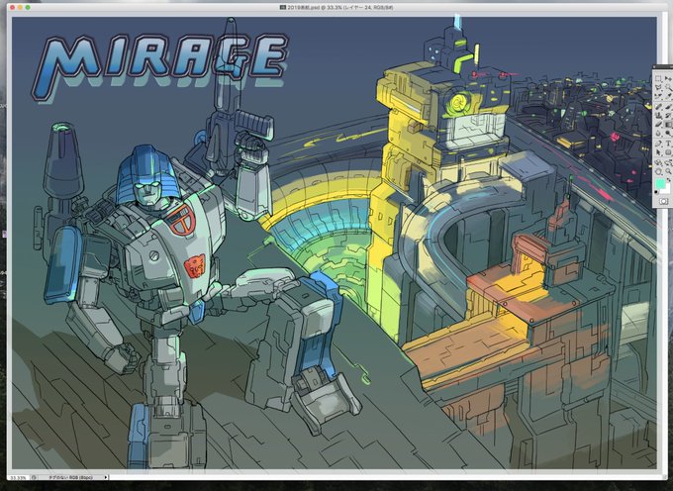Open the status bar info arrow menu
673x491 pixels.
point(106,477)
